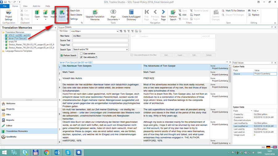Open the Help ribbon tab
This screenshot has height=156, width=278.
tap(48, 6)
